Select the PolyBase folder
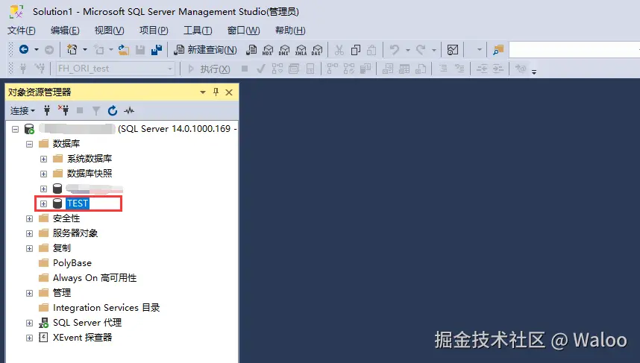Viewport: 640px width, 363px height. 72,263
